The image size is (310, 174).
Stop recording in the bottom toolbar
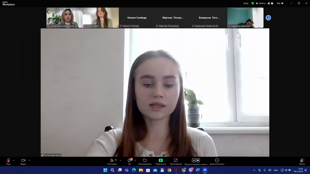tap(198, 160)
